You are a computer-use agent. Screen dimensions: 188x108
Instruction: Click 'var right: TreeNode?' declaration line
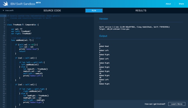[x=21, y=34]
